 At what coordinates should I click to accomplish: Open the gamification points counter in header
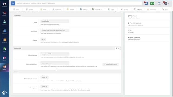159,3
